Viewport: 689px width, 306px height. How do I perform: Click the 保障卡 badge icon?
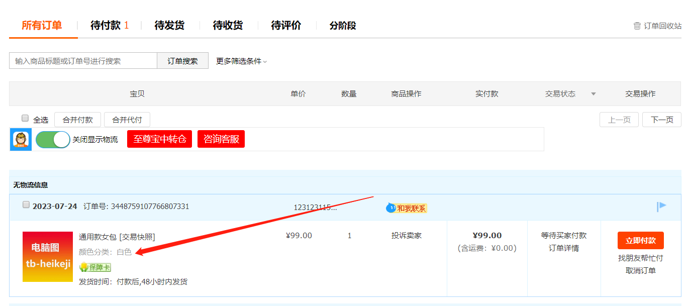(95, 267)
